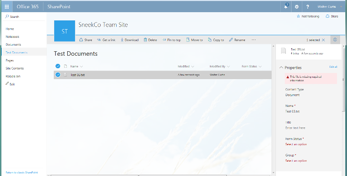Toggle the select all items checkbox
The width and height of the screenshot is (347, 176).
pos(58,66)
